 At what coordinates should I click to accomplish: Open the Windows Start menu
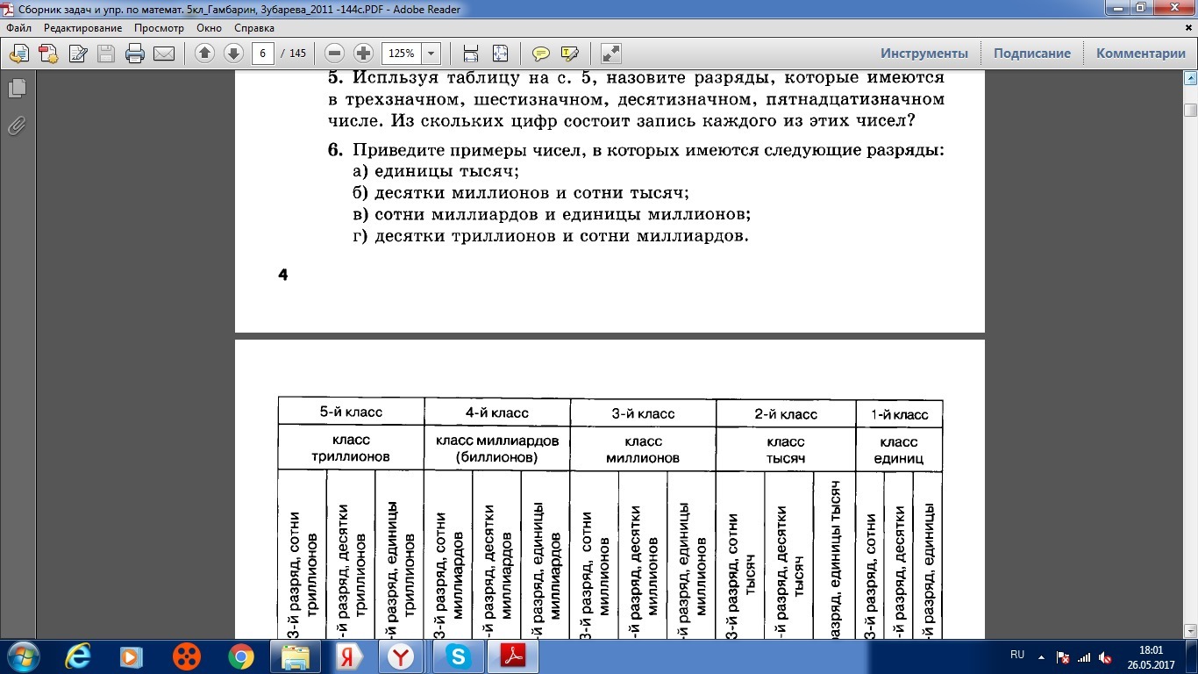click(22, 656)
